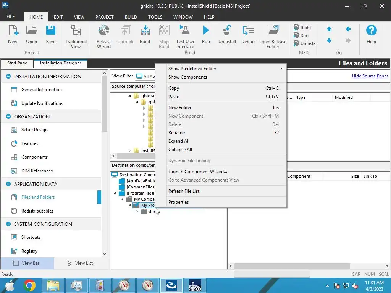This screenshot has height=293, width=391.
Task: Click the Go up arrow
Action: (329, 29)
